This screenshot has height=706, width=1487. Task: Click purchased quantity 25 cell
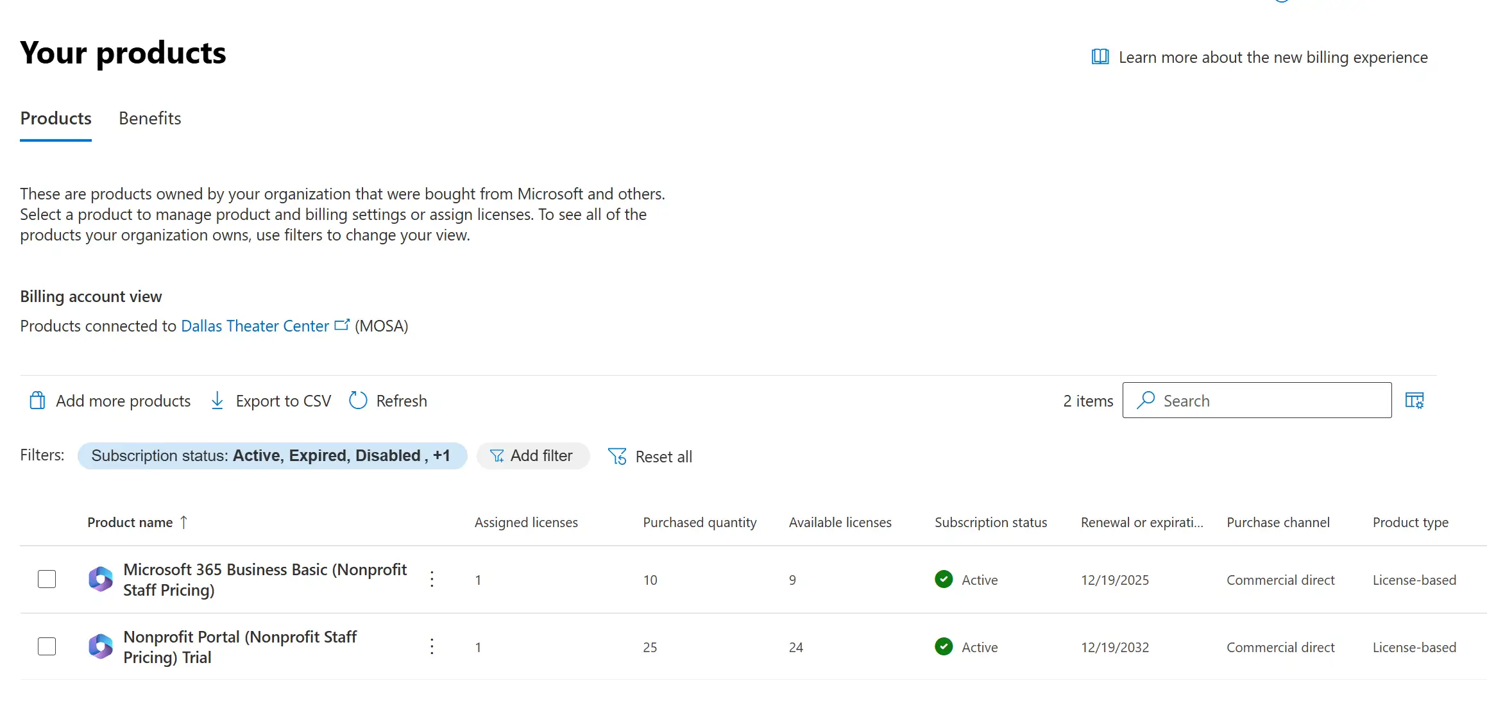pyautogui.click(x=650, y=647)
